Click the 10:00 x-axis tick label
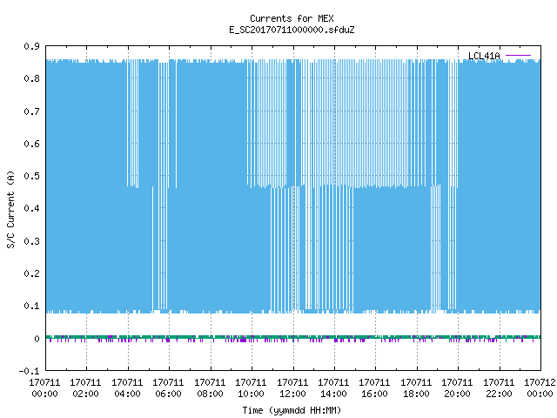 (251, 394)
